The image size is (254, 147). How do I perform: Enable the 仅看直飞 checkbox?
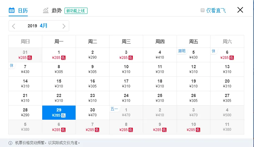[x=202, y=10]
